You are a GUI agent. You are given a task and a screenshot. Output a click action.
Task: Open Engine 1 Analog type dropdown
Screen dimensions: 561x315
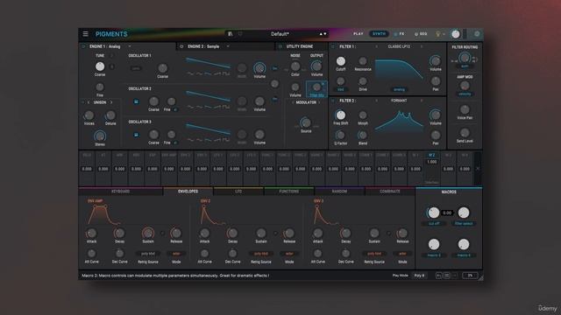pos(129,46)
